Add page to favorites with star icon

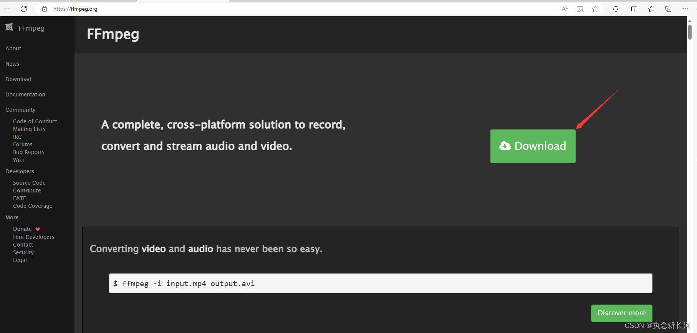pyautogui.click(x=595, y=9)
